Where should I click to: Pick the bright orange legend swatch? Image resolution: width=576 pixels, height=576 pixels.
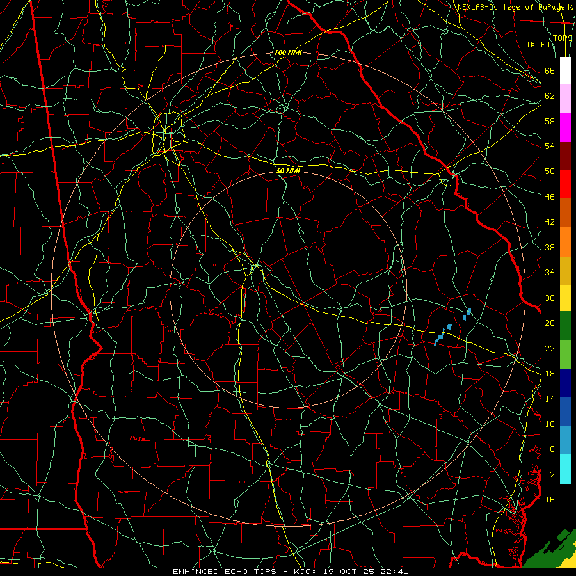click(x=565, y=242)
